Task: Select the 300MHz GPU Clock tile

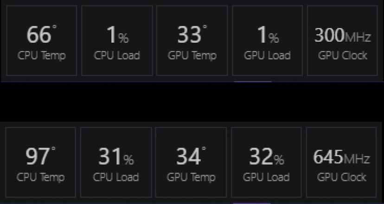Action: pyautogui.click(x=343, y=41)
